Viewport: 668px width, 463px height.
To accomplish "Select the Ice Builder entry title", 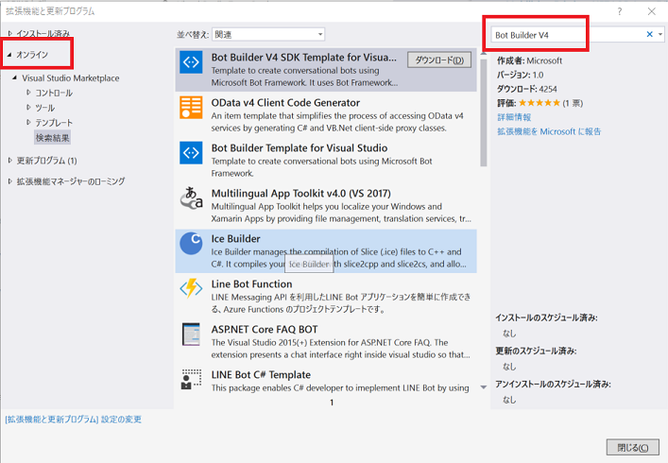I will pyautogui.click(x=235, y=238).
